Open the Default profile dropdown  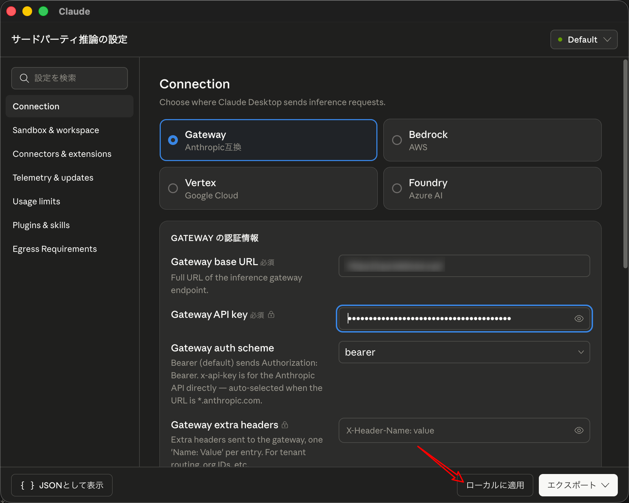pyautogui.click(x=584, y=39)
